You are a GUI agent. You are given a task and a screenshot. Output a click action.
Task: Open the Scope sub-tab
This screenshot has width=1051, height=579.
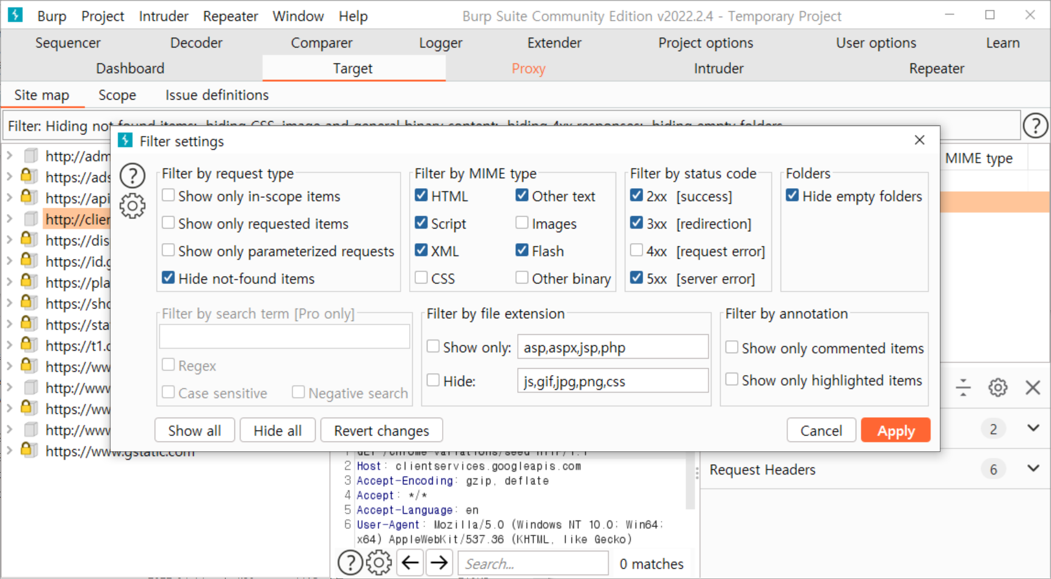[x=117, y=95]
